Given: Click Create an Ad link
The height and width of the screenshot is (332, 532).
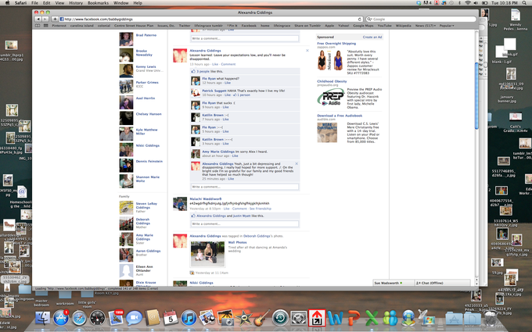Looking at the screenshot, I should point(372,37).
